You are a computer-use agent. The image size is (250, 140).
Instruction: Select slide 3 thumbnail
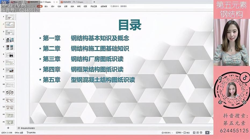10,32
